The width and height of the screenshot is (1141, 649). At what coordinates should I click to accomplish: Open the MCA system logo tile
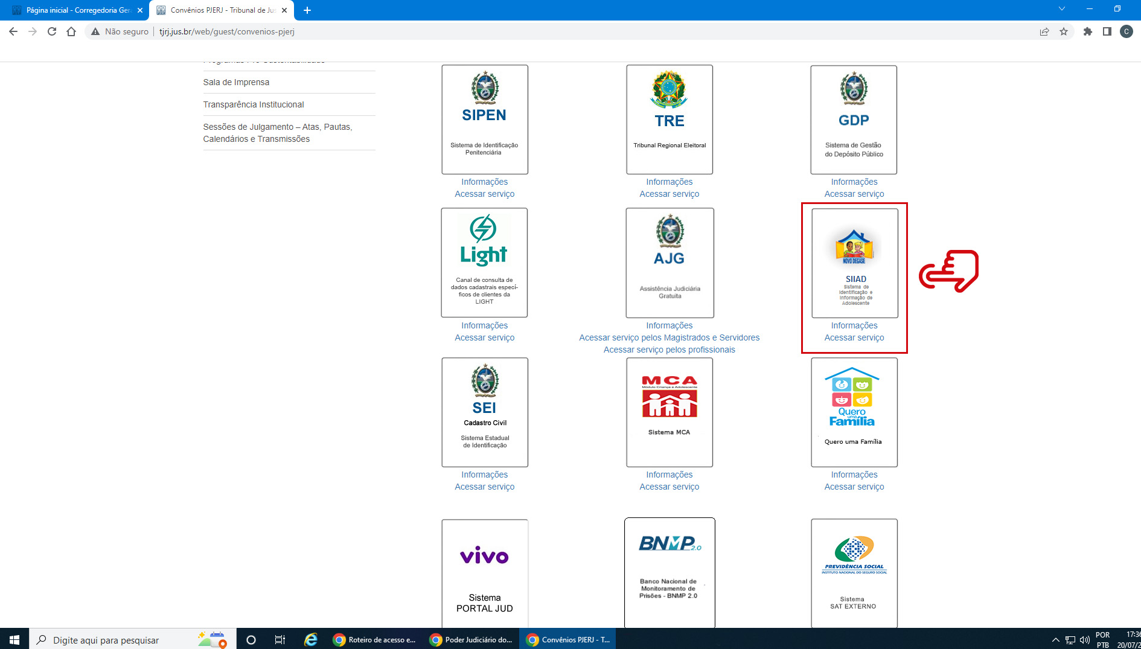tap(669, 412)
